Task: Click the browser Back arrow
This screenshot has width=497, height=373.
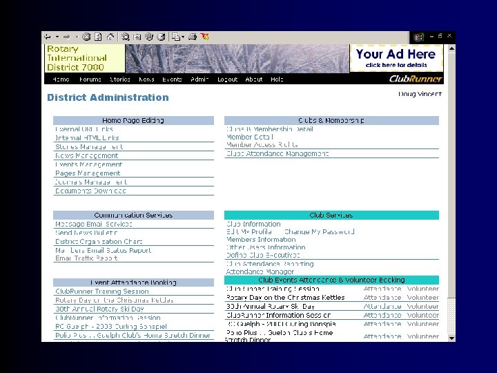Action: click(48, 37)
